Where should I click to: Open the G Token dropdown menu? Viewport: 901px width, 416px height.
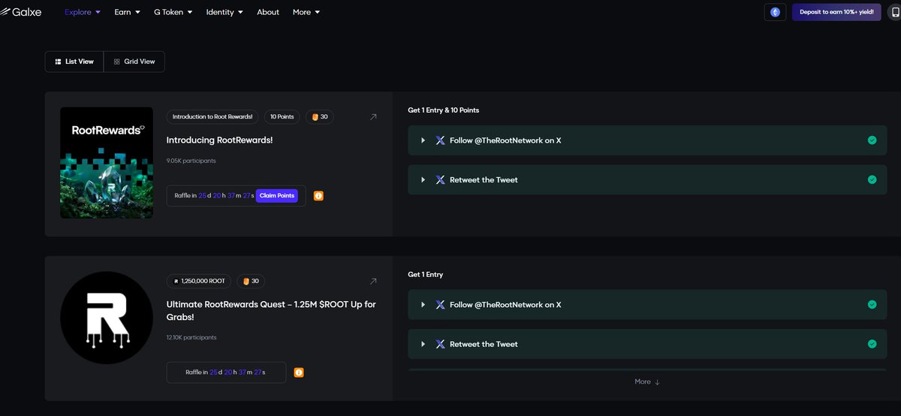(x=173, y=12)
